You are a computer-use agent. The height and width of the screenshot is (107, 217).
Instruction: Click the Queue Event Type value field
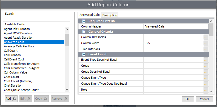[x=173, y=78]
